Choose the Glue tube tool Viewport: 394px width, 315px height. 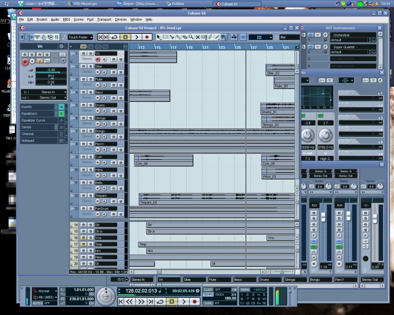click(x=178, y=37)
